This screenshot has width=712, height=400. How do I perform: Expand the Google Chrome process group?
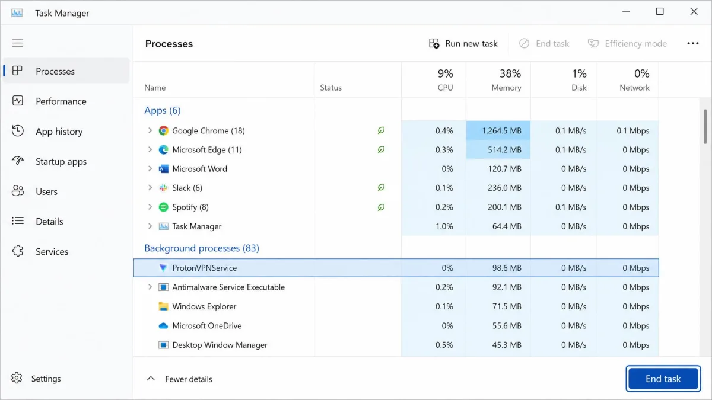tap(150, 130)
